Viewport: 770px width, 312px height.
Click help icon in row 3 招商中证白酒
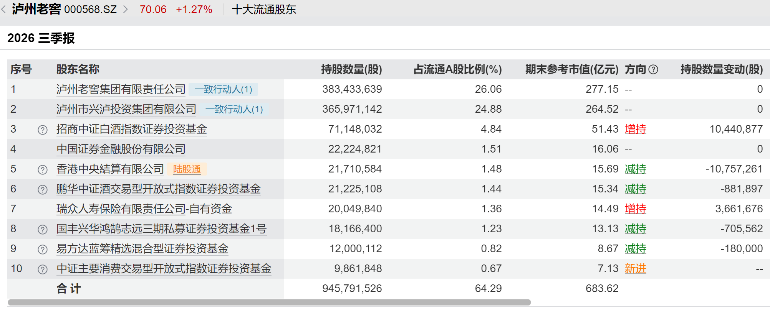pos(43,130)
